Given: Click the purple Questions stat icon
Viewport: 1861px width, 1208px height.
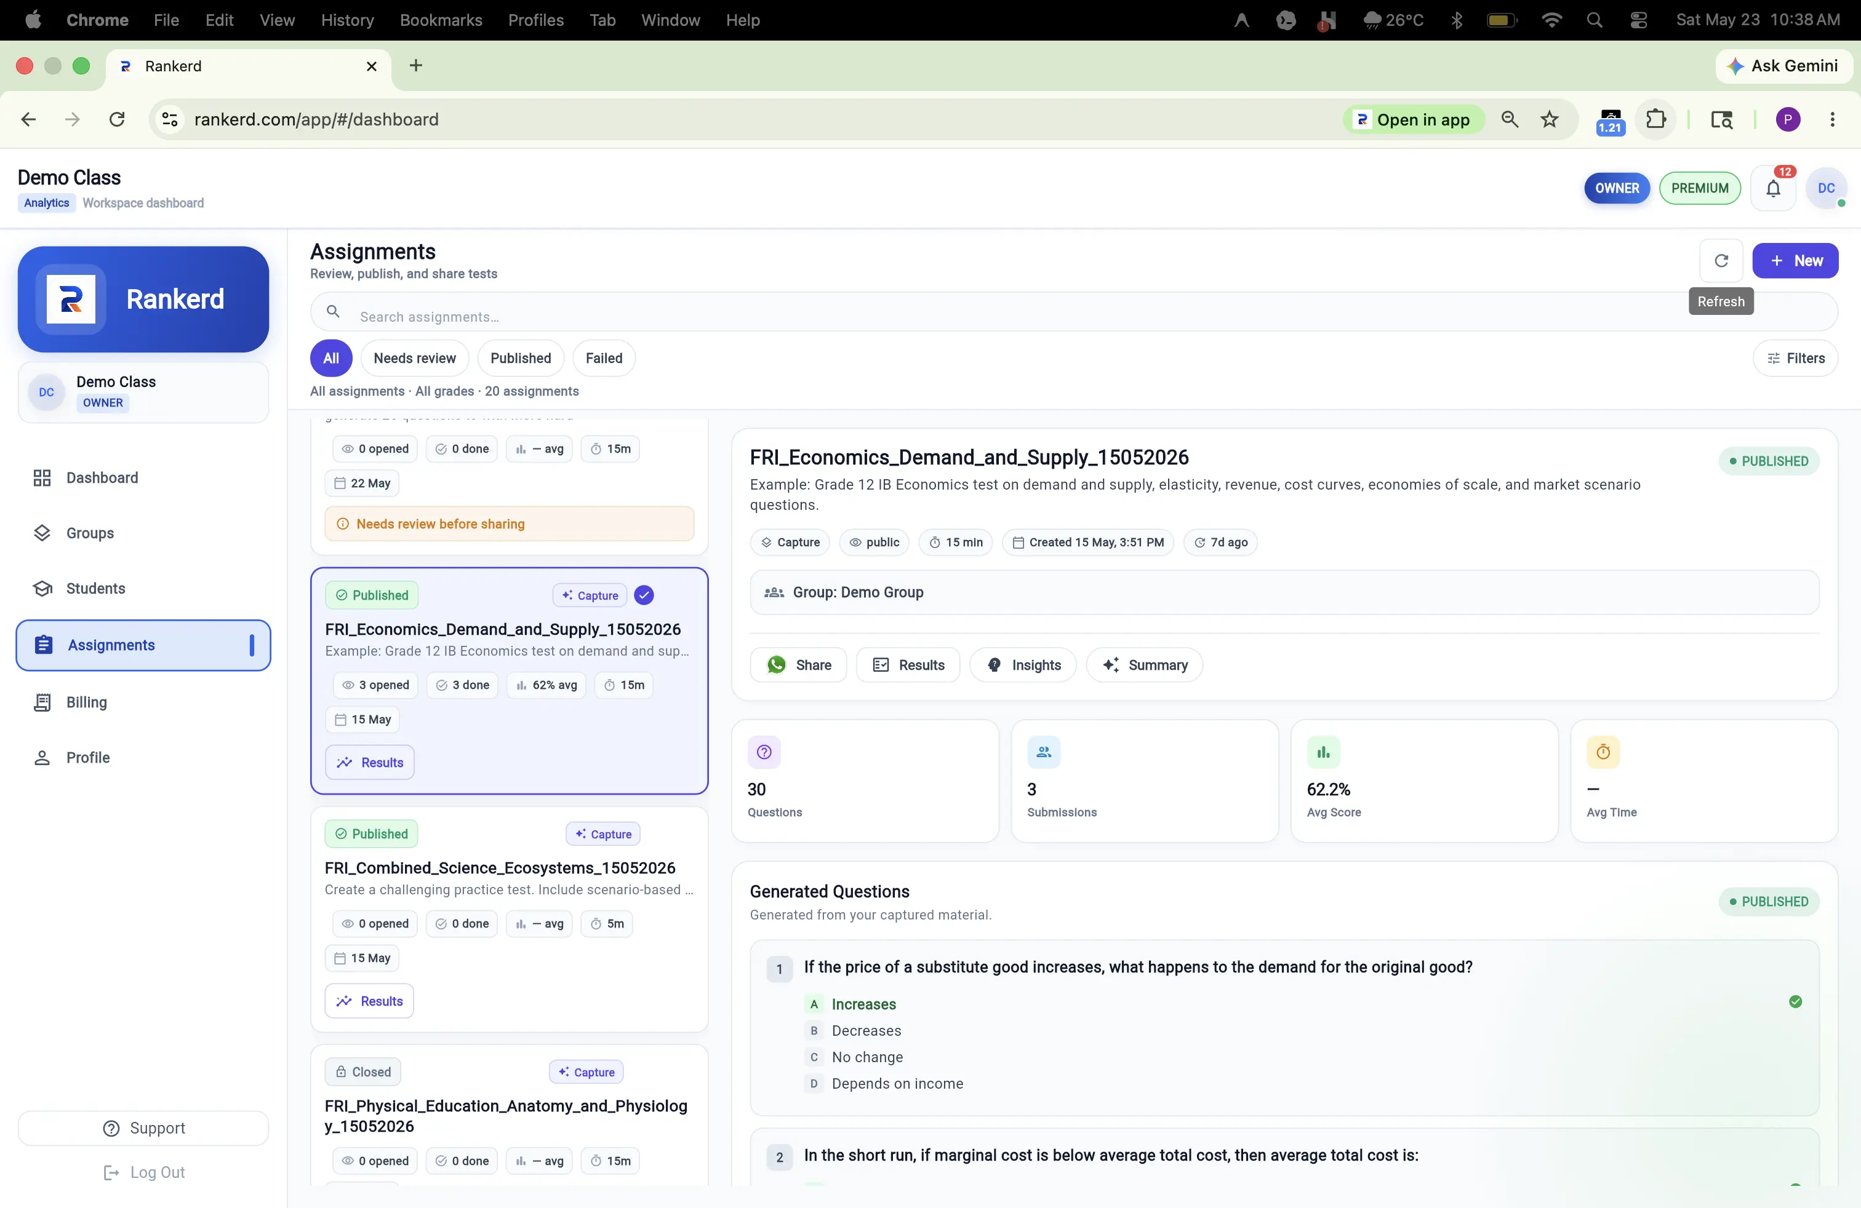Looking at the screenshot, I should coord(764,752).
